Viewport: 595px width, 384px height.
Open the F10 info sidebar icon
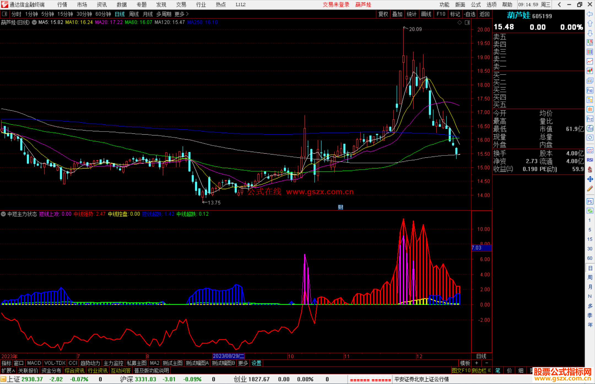click(590, 90)
